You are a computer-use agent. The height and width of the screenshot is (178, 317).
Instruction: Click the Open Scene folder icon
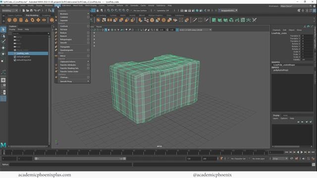(x=28, y=10)
